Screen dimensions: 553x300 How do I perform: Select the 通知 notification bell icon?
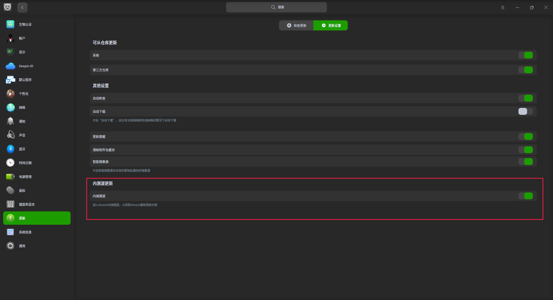coord(10,121)
